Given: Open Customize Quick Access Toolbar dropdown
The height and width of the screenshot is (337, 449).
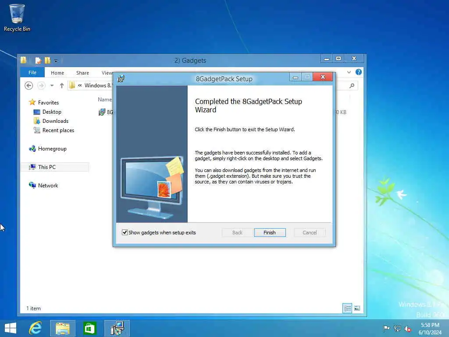Looking at the screenshot, I should click(56, 61).
